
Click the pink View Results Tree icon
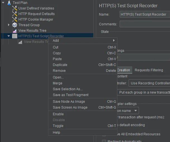click(x=15, y=31)
